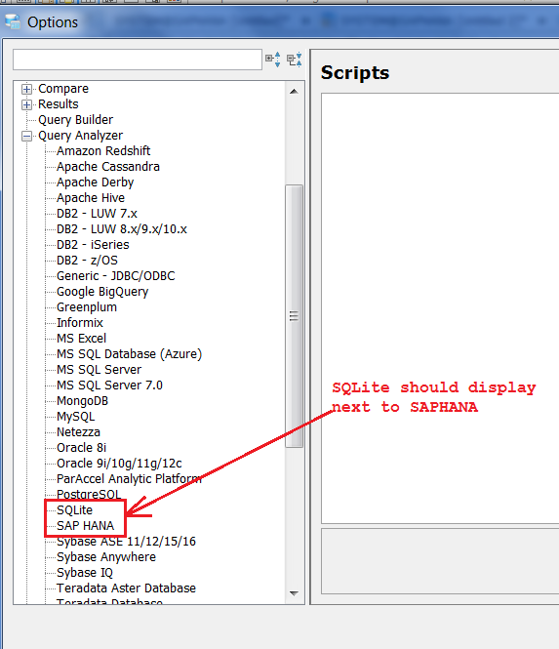The height and width of the screenshot is (649, 559).
Task: Click the expand all tree icon
Action: (x=273, y=60)
